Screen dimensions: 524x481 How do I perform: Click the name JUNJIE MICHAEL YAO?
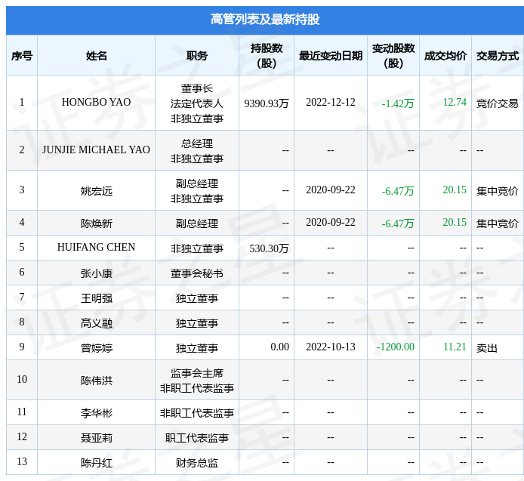(x=96, y=150)
